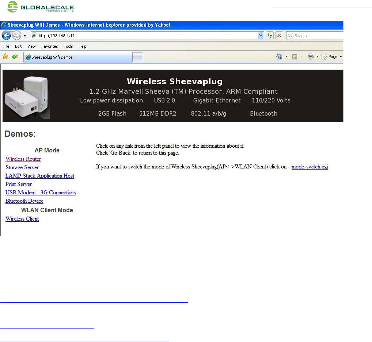Click the RSS Feeds icon

[295, 57]
